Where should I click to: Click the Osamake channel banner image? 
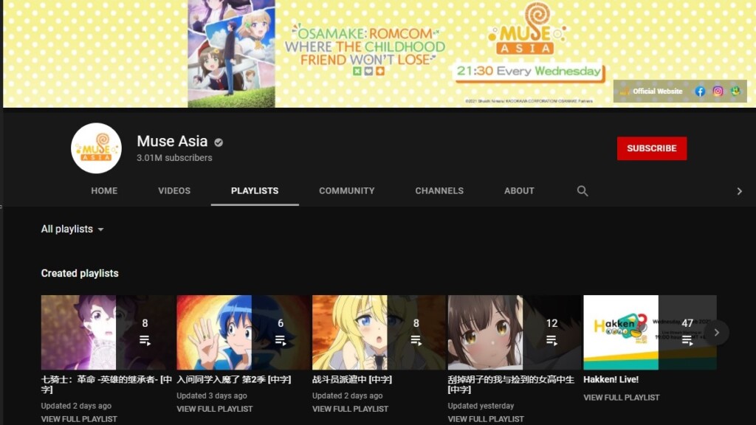pyautogui.click(x=379, y=53)
